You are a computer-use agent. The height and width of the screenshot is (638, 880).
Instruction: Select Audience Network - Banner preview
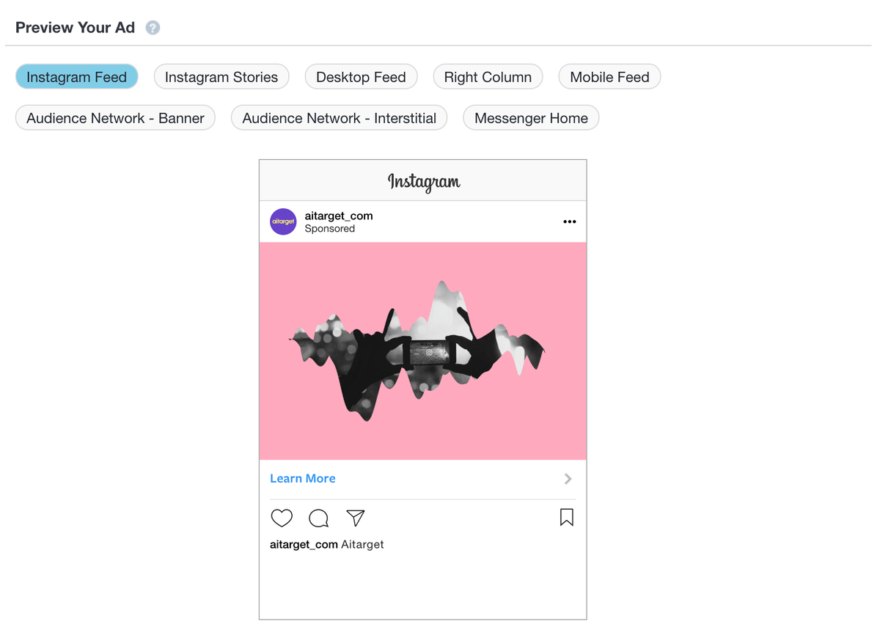115,118
